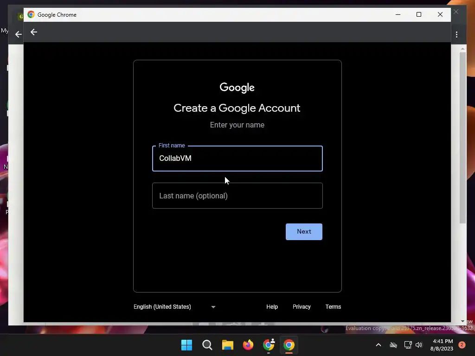Close the background Chrome window
475x356 pixels.
coord(456,12)
